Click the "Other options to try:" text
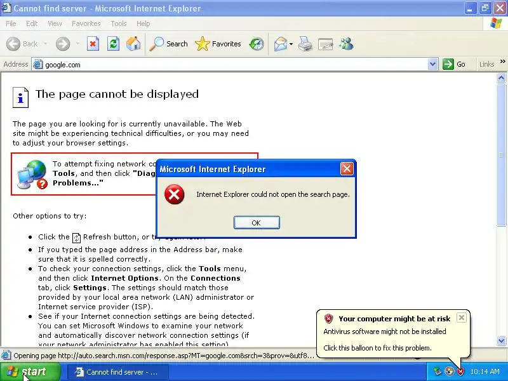The image size is (508, 381). tap(50, 216)
